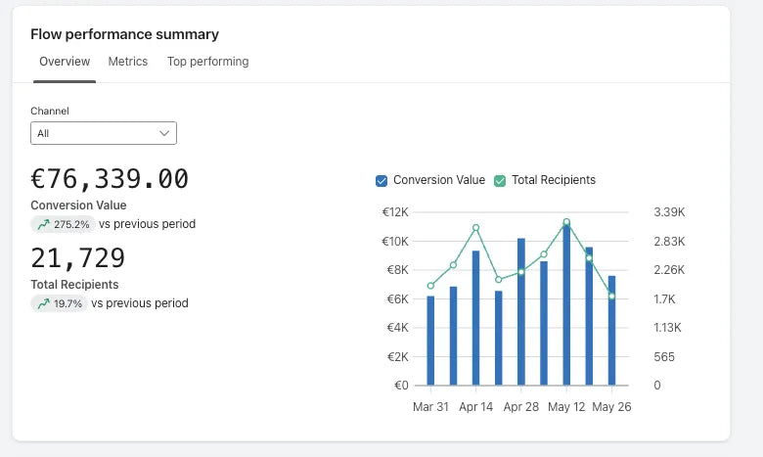
Task: Open the Top performing tab
Action: click(x=207, y=62)
